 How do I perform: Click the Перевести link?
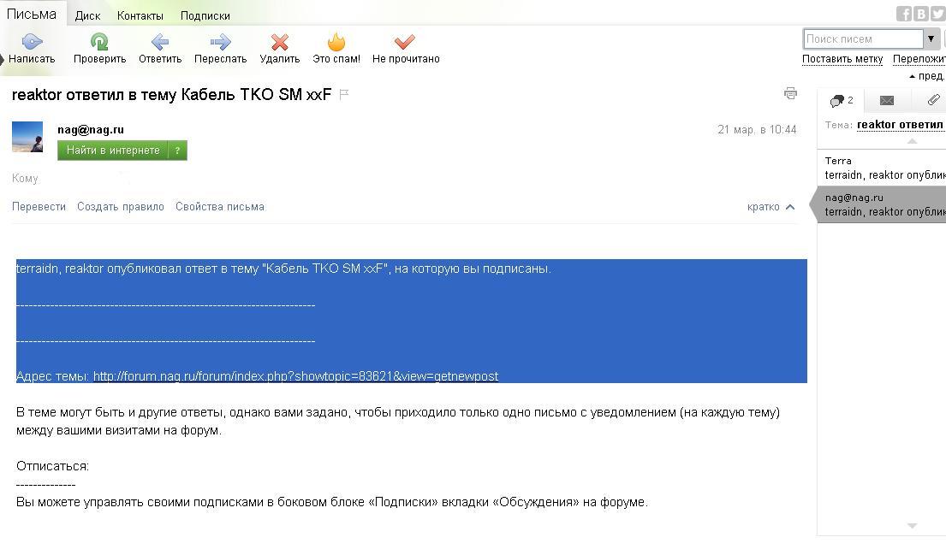point(39,207)
